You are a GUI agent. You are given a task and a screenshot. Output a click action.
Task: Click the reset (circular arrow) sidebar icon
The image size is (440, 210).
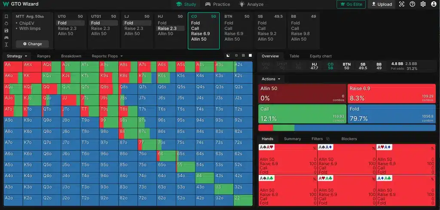pos(6,24)
